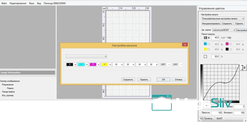Select the cyan ink limit radio button
Screen dimensions: 247x122
pyautogui.click(x=209, y=44)
